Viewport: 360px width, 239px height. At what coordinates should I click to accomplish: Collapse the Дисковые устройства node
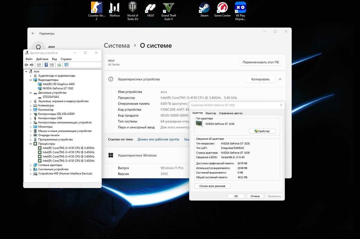pyautogui.click(x=31, y=93)
